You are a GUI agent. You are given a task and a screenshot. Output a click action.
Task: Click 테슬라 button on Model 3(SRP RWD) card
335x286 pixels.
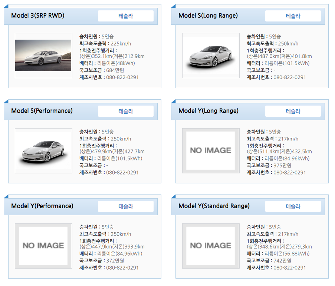pyautogui.click(x=126, y=16)
